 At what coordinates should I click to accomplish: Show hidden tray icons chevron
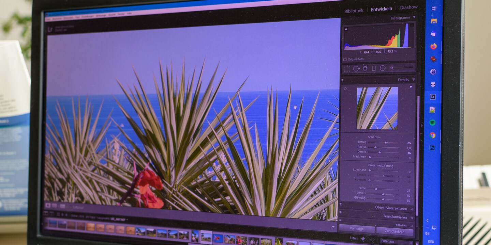click(x=427, y=221)
